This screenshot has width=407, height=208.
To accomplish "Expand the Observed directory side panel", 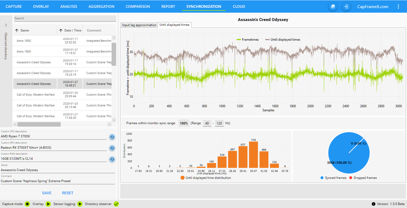I will 6,25.
